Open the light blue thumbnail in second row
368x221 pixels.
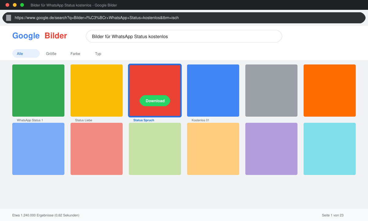[38, 149]
